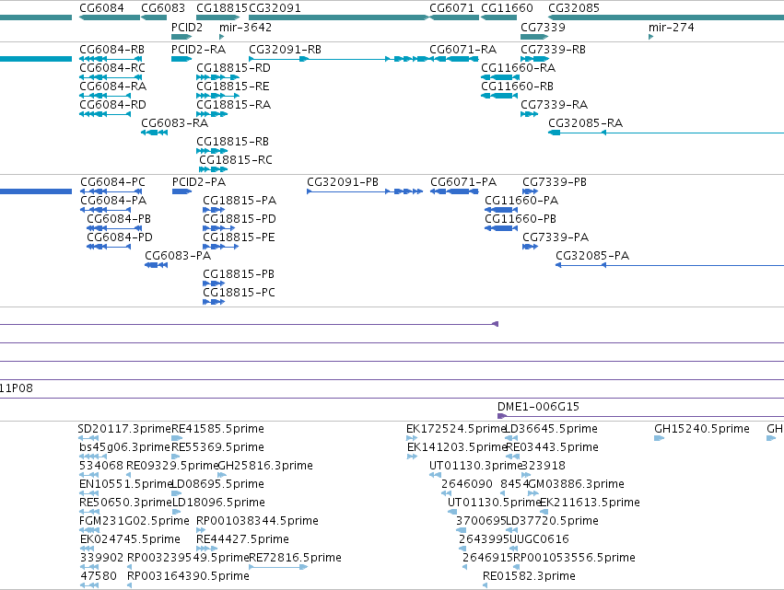Viewport: 784px width, 590px height.
Task: Select EST SD20117.3prime
Action: [124, 429]
